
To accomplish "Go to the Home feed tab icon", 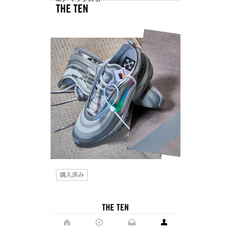I will tap(67, 222).
